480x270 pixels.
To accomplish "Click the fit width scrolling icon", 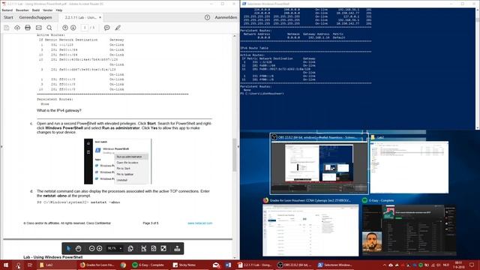I will coord(143,248).
